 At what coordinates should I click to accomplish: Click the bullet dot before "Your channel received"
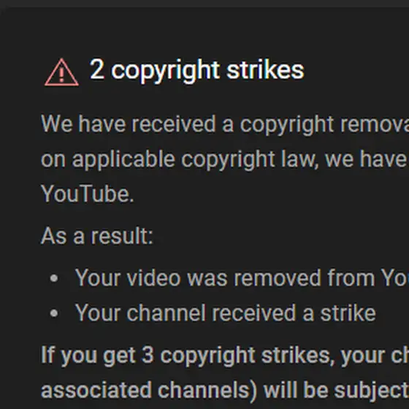tap(54, 313)
